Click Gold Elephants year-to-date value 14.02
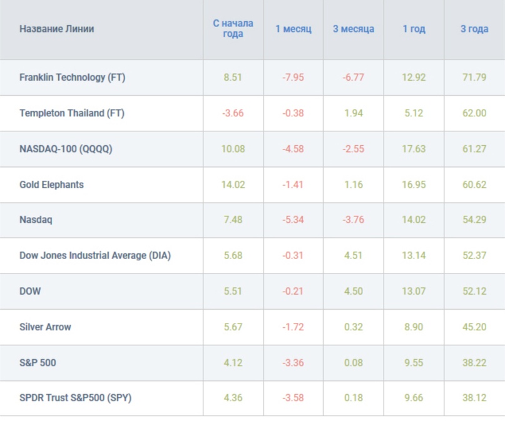The image size is (505, 423). point(233,185)
